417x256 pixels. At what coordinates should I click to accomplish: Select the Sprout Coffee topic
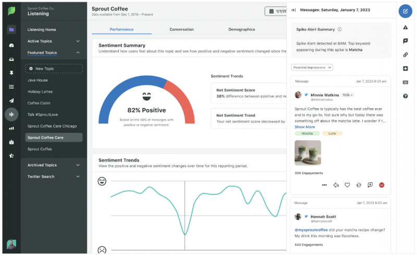pyautogui.click(x=40, y=149)
